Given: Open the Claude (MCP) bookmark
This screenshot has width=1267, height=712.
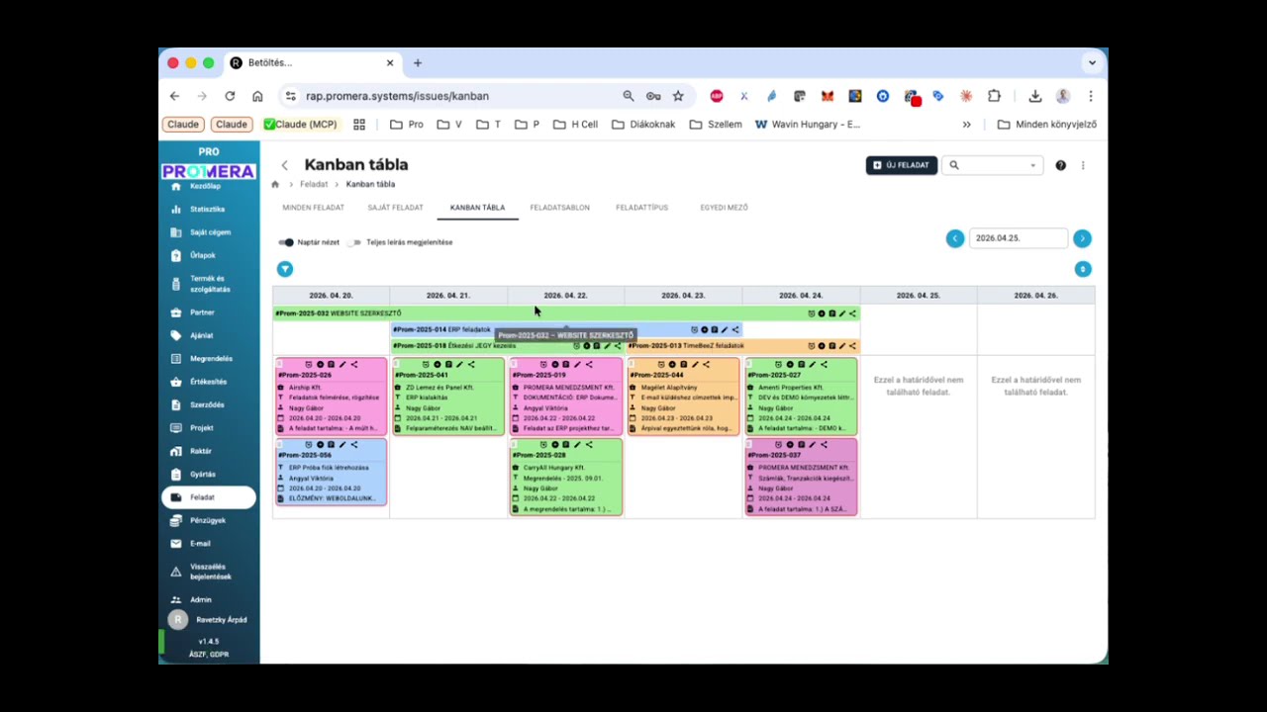Looking at the screenshot, I should pyautogui.click(x=300, y=125).
